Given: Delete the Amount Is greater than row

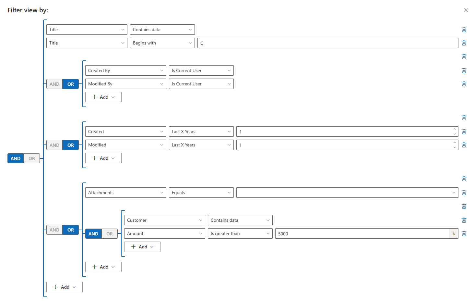Looking at the screenshot, I should pyautogui.click(x=464, y=233).
